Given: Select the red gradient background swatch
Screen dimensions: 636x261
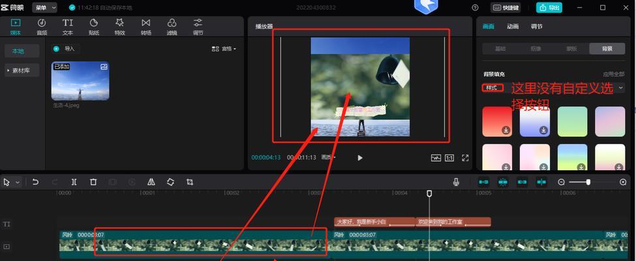Looking at the screenshot, I should click(x=497, y=121).
